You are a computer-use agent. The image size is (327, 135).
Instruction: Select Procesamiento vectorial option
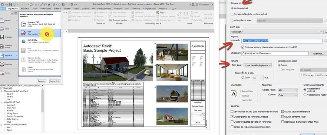(x=305, y=90)
